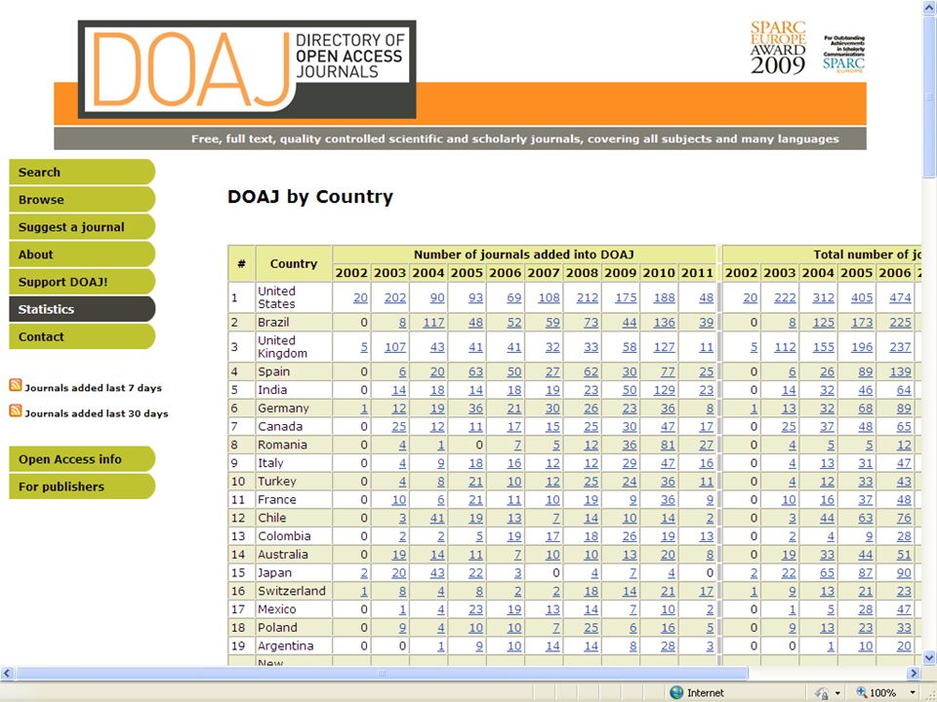Click United States 2003 journals added value 202
This screenshot has width=937, height=702.
(395, 297)
